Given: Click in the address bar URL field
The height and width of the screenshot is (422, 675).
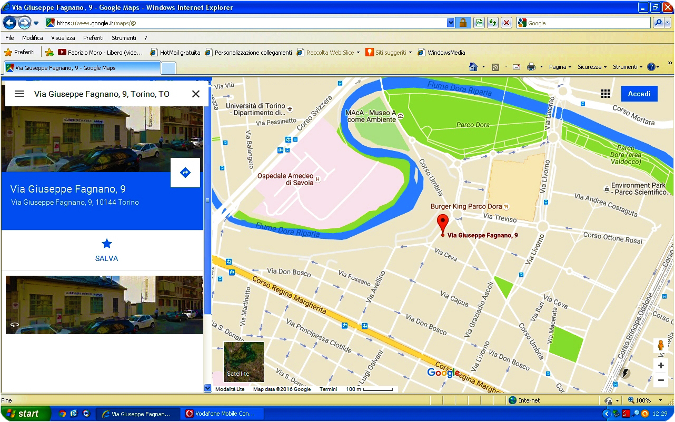Looking at the screenshot, I should tap(250, 23).
